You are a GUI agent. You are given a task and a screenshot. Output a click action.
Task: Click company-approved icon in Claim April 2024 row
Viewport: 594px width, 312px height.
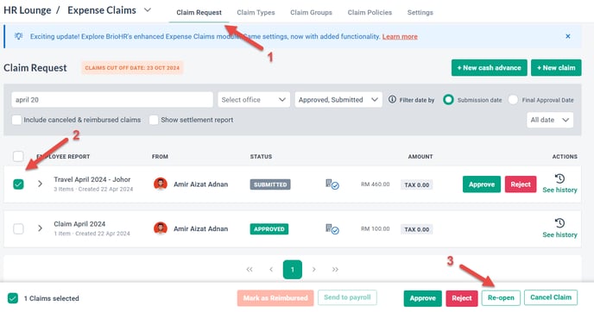(x=332, y=228)
